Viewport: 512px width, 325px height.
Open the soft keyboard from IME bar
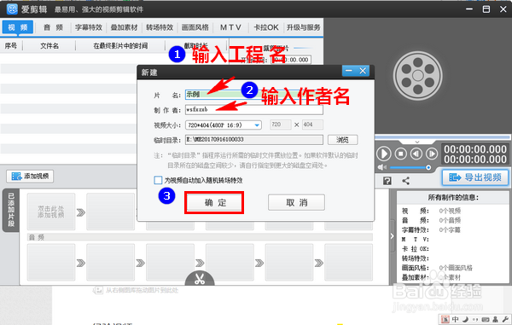click(486, 319)
